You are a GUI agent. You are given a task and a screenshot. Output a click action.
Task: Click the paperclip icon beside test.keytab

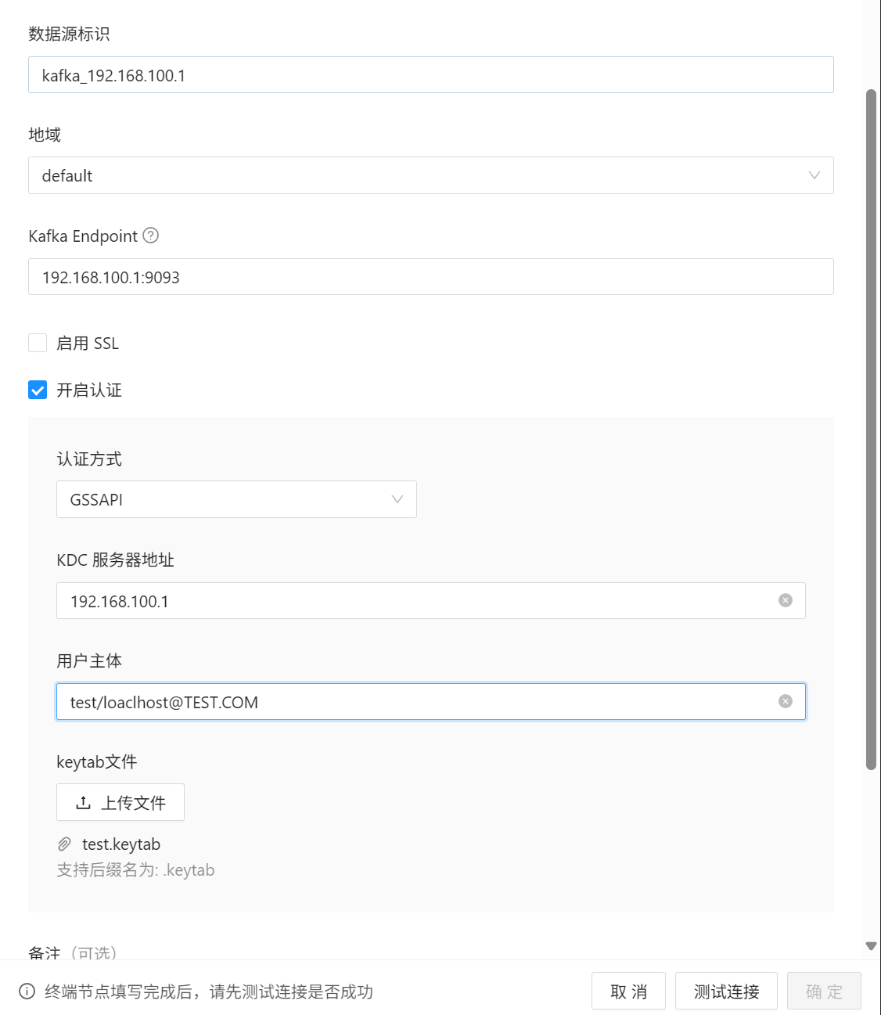pyautogui.click(x=64, y=844)
